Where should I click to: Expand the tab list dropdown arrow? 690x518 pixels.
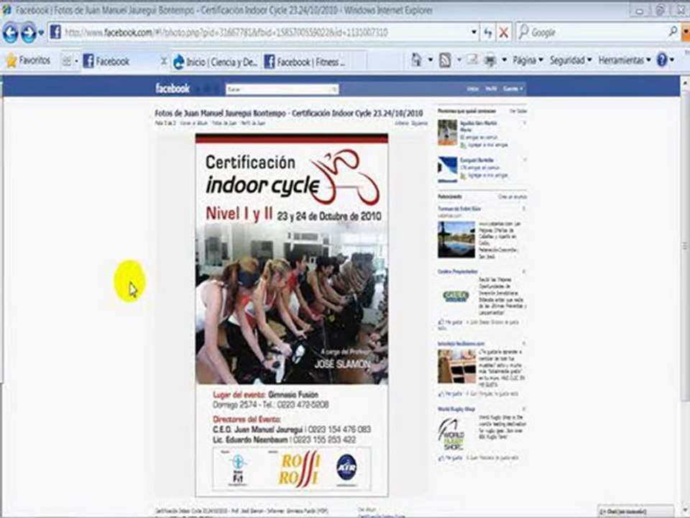75,61
